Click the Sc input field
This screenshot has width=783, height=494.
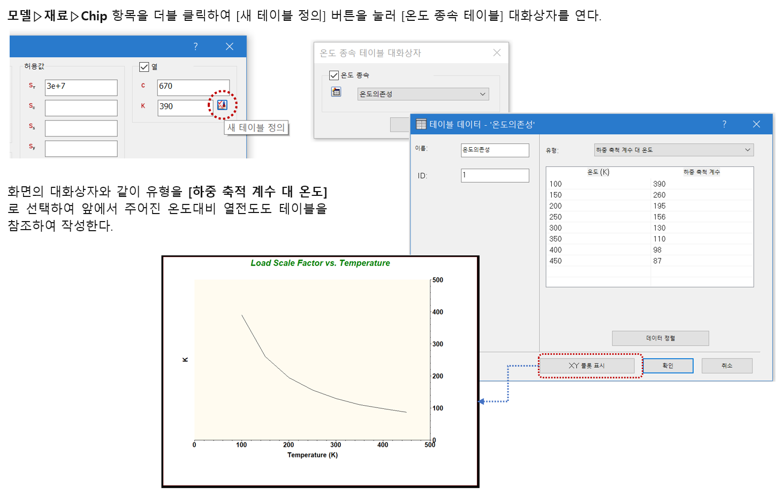81,108
